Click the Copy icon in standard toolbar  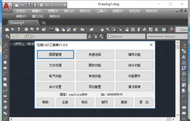coord(57,29)
